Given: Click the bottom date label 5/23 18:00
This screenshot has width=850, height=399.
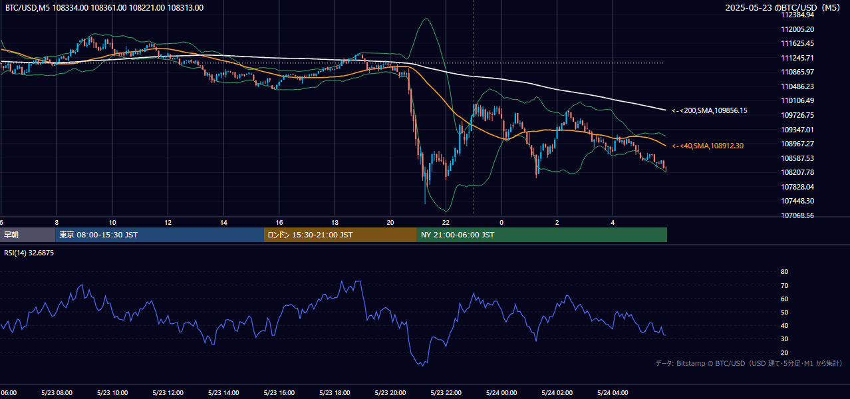Looking at the screenshot, I should [335, 393].
